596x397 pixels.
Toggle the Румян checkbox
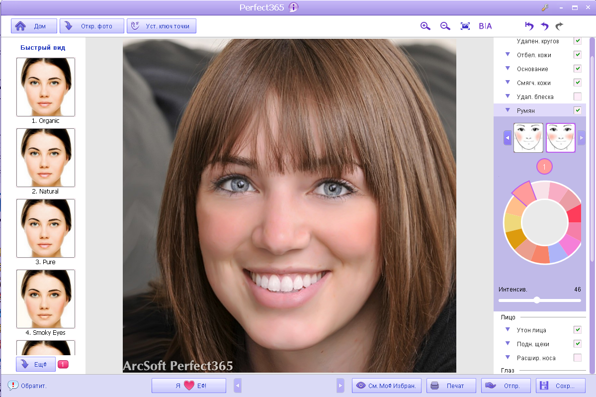pos(578,110)
